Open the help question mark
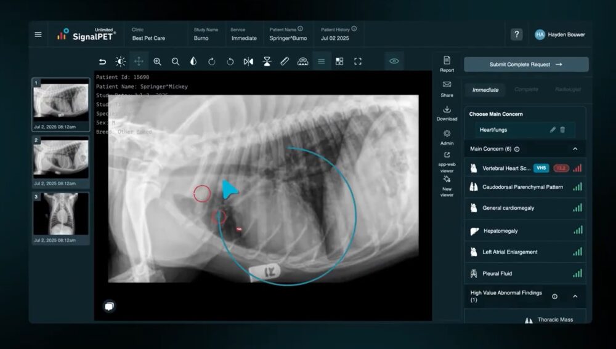Image resolution: width=616 pixels, height=349 pixels. pyautogui.click(x=517, y=34)
